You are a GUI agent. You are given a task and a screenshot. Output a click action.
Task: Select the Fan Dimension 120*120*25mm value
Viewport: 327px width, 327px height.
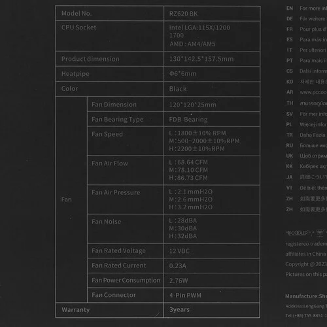(x=193, y=105)
